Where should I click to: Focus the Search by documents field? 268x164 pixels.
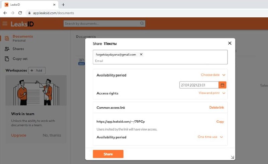104,23
